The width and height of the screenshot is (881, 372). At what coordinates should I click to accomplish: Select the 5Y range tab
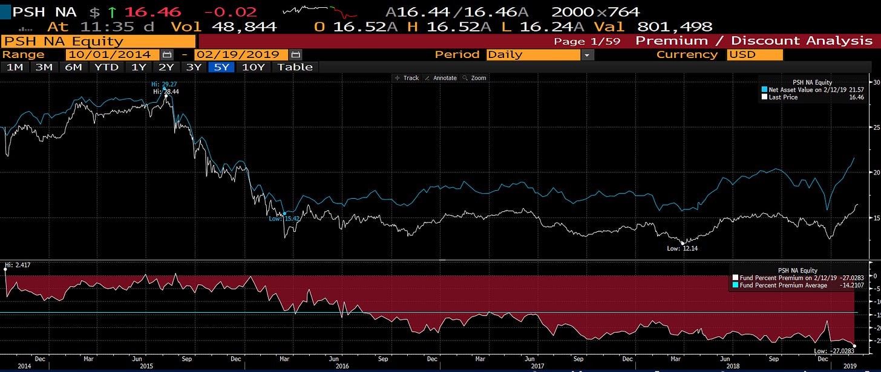click(x=222, y=67)
